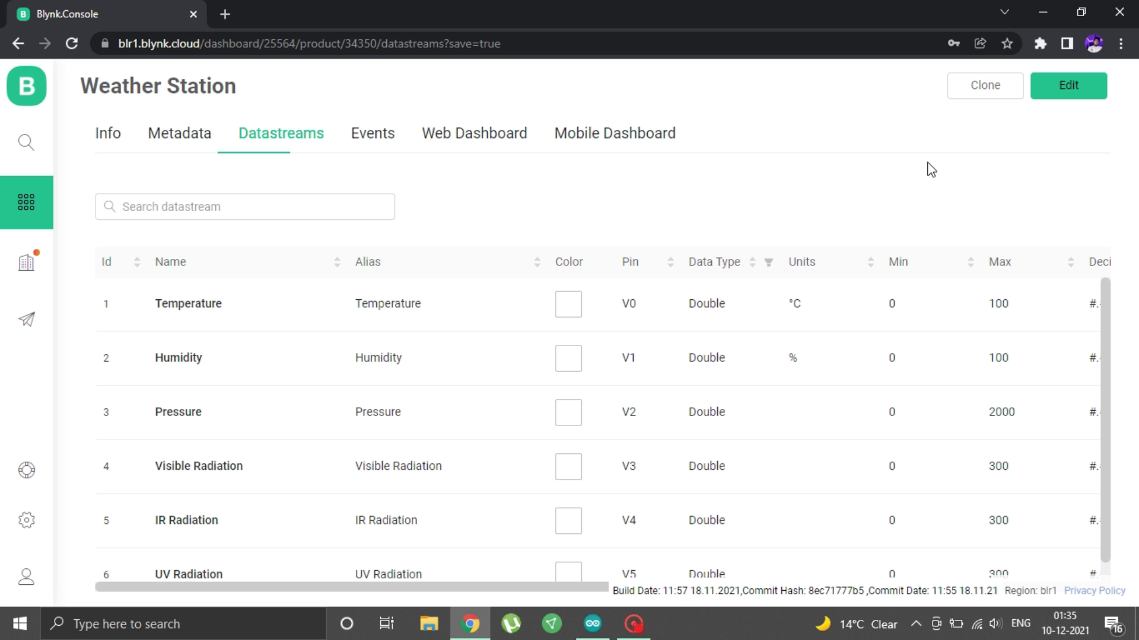Open the Organizations building icon in sidebar
Image resolution: width=1139 pixels, height=640 pixels.
26,262
